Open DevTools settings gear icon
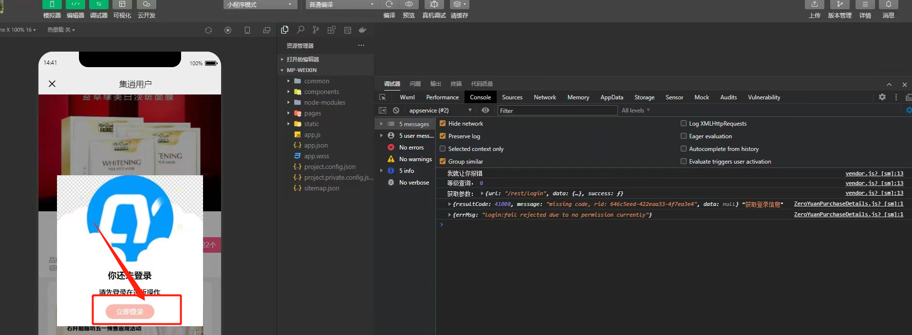This screenshot has height=335, width=912. click(x=882, y=97)
